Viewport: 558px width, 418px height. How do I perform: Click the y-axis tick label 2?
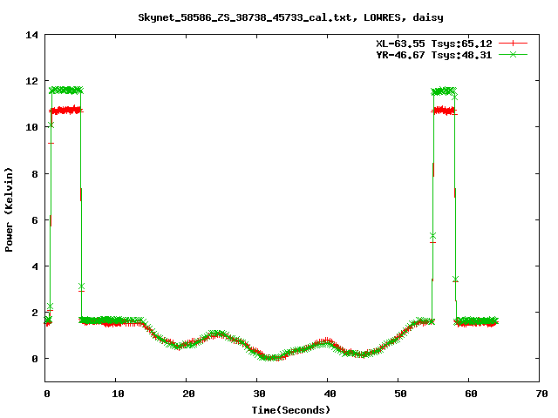pyautogui.click(x=35, y=313)
